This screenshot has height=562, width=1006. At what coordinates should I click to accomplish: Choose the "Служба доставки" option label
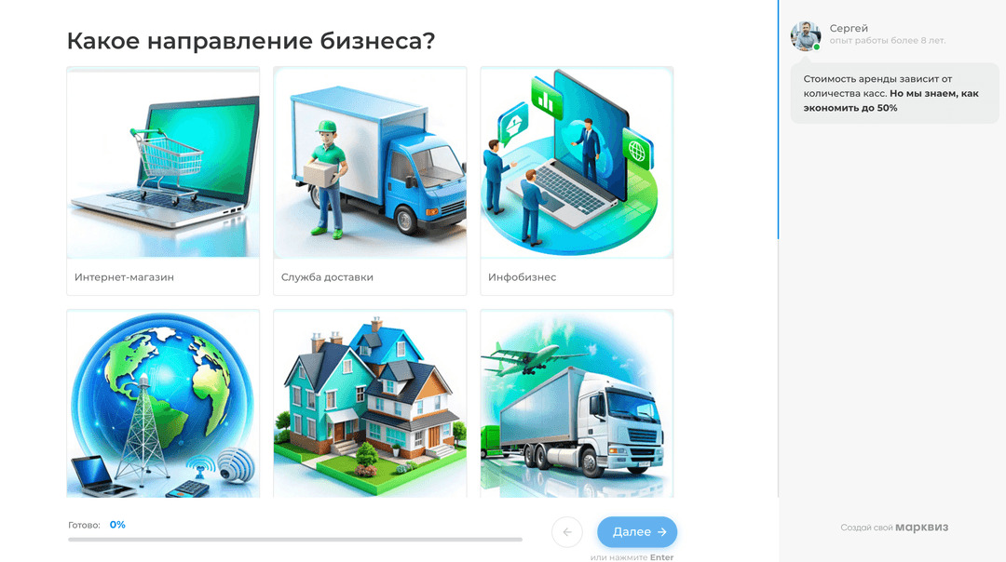(x=327, y=277)
